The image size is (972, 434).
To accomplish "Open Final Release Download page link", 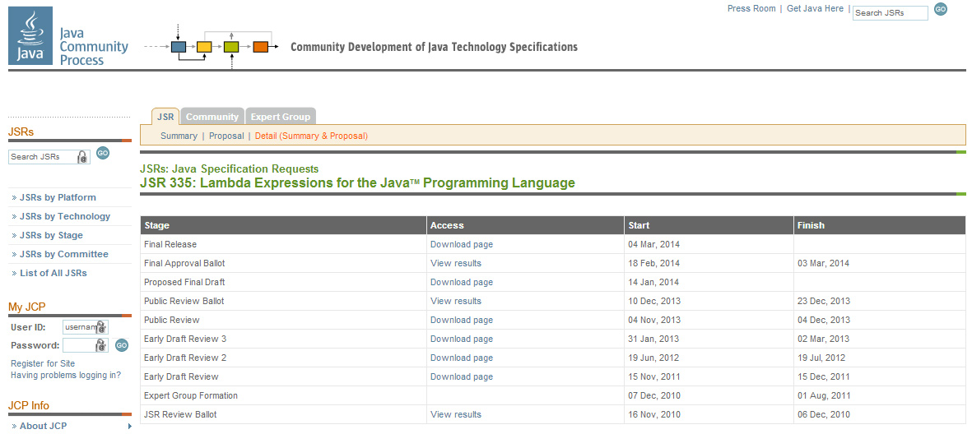I will [462, 245].
